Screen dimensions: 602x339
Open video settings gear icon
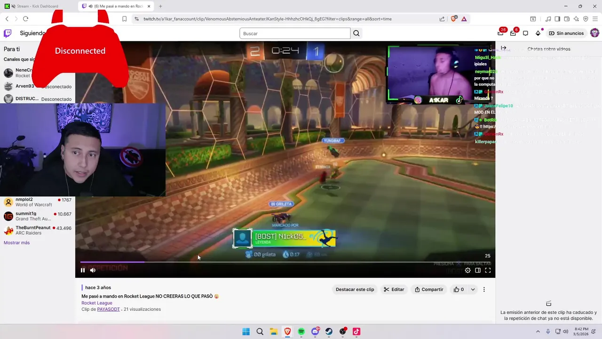pos(467,270)
